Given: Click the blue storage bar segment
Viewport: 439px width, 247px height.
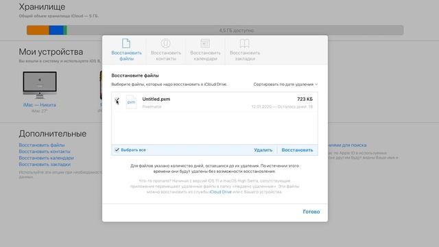Looking at the screenshot, I should (56, 30).
